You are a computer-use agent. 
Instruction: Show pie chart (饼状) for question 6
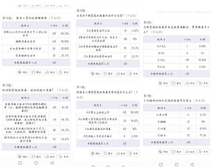pos(163,83)
